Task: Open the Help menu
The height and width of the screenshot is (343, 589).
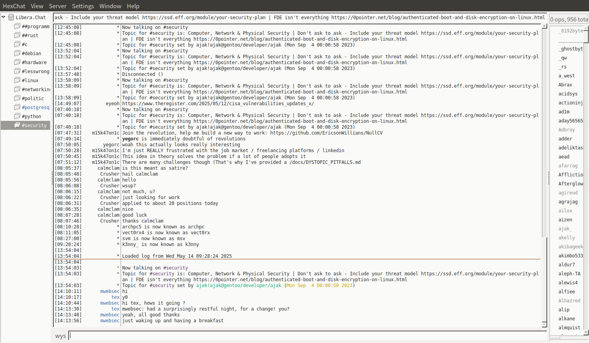Action: [x=133, y=6]
